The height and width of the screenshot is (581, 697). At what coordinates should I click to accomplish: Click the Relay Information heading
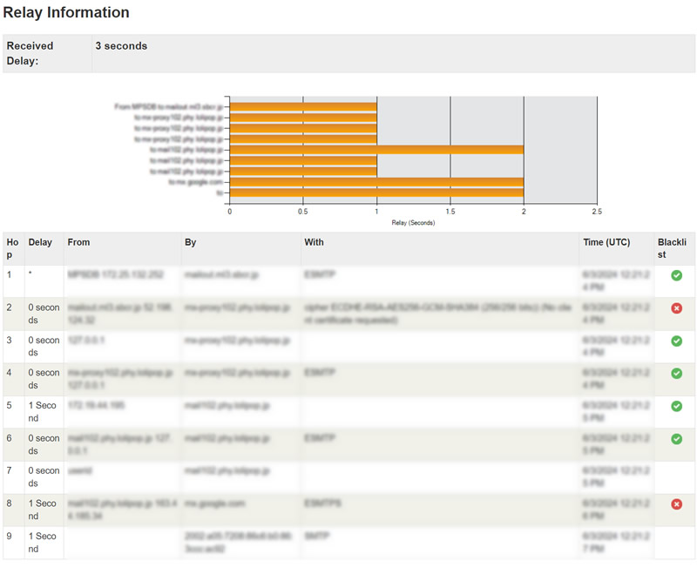pos(66,13)
